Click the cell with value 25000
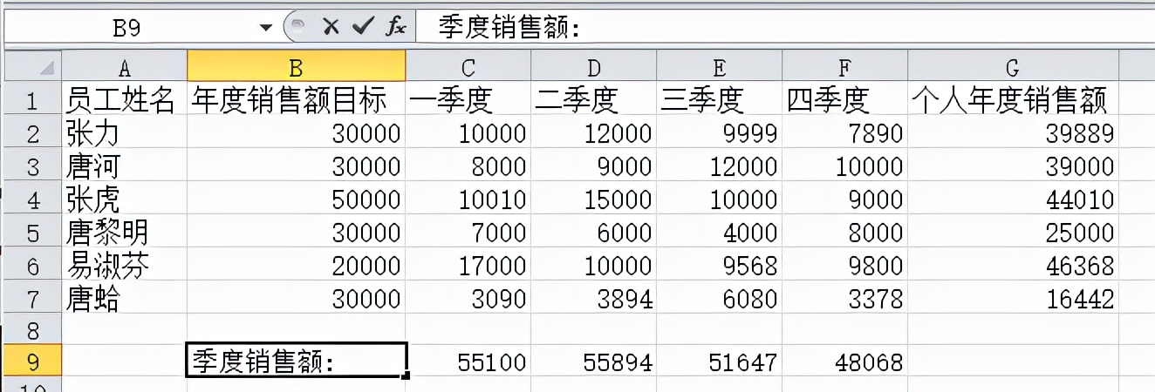 (1013, 232)
